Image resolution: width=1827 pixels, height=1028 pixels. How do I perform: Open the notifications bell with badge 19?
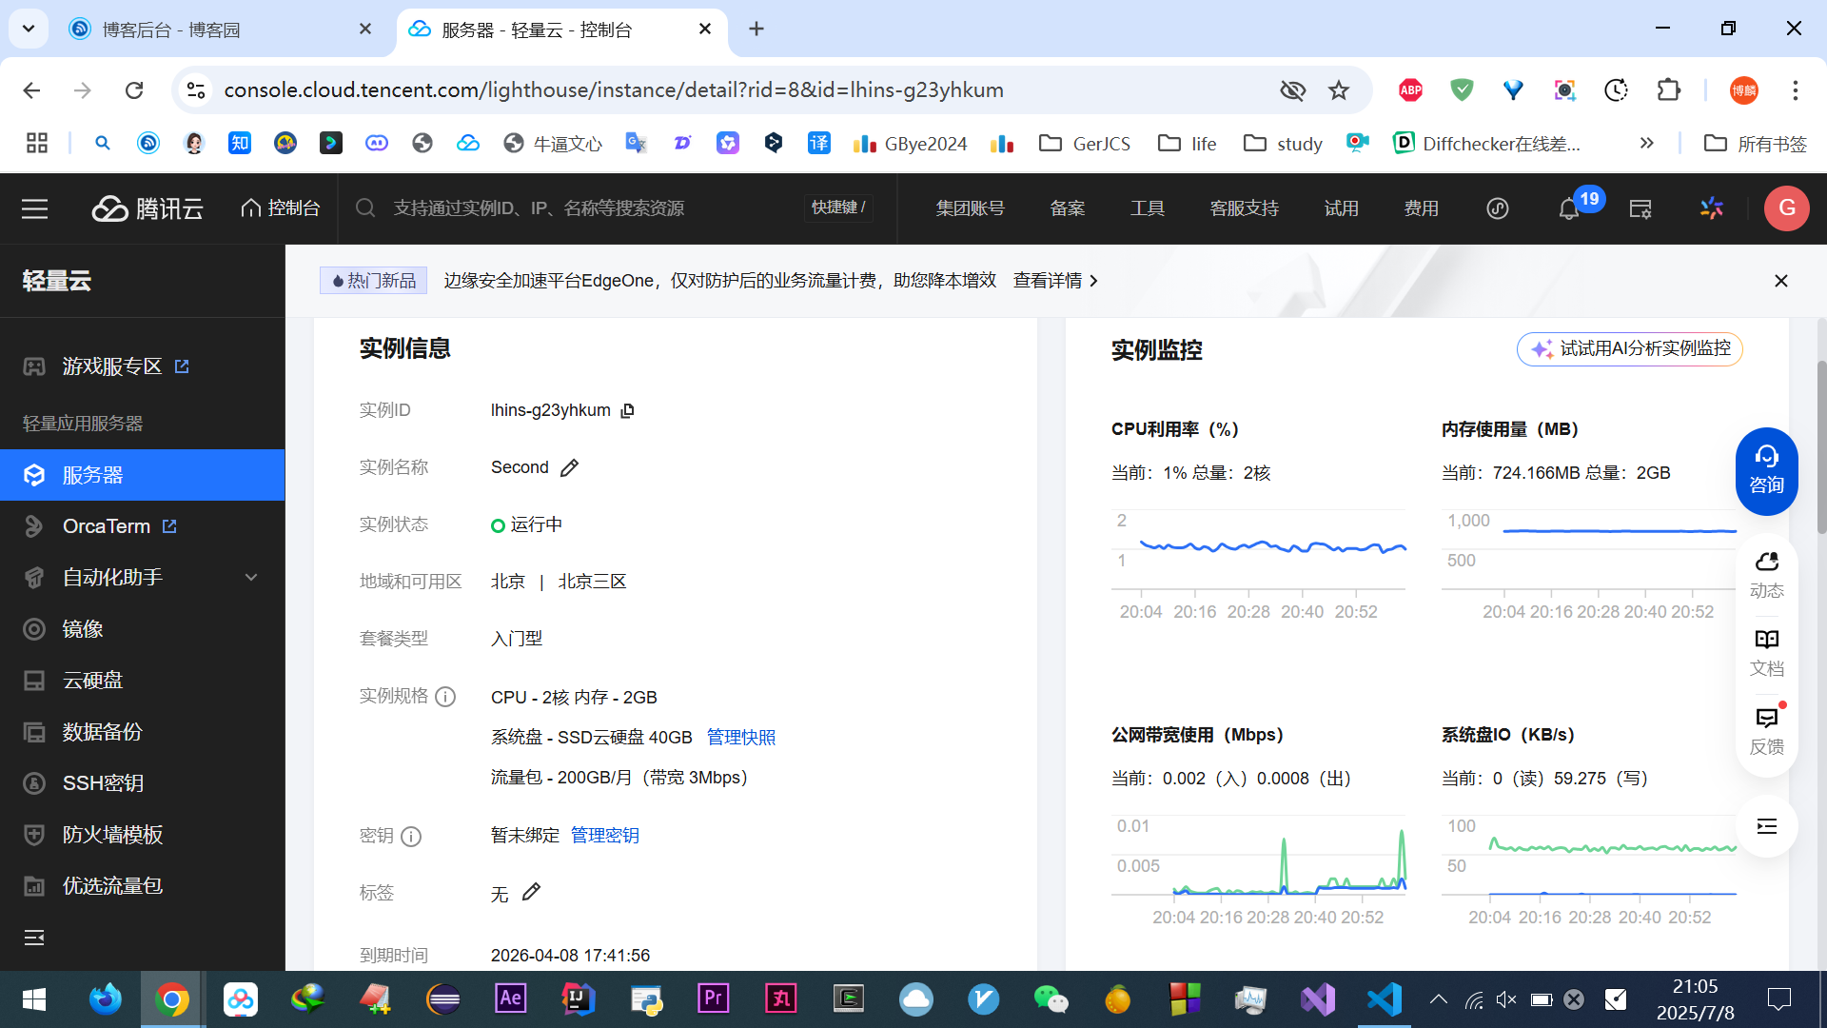click(1569, 208)
